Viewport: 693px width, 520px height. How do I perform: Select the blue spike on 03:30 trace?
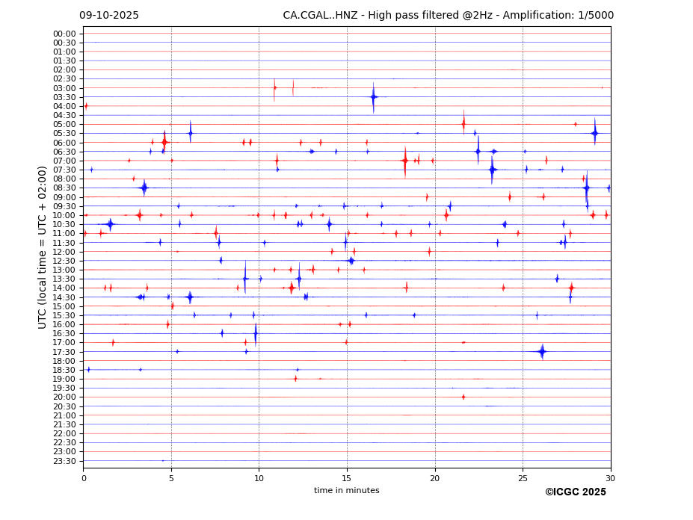point(373,96)
